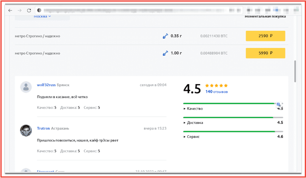Viewport: 306px width, 178px height.
Task: Expand the Сервис rating breakdown
Action: [192, 137]
